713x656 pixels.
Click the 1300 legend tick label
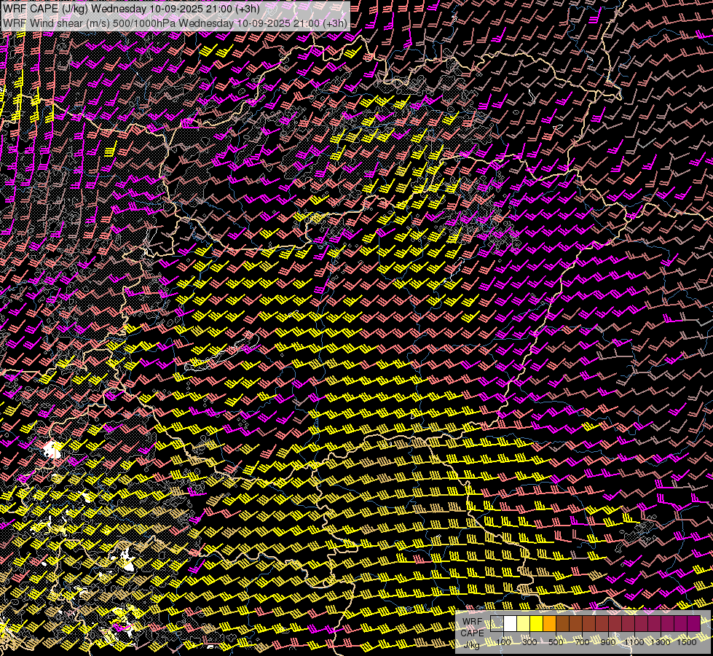(661, 641)
